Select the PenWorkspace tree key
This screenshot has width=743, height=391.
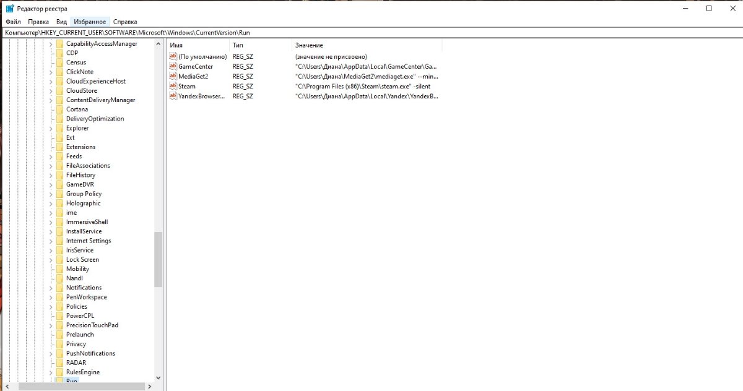pos(86,297)
